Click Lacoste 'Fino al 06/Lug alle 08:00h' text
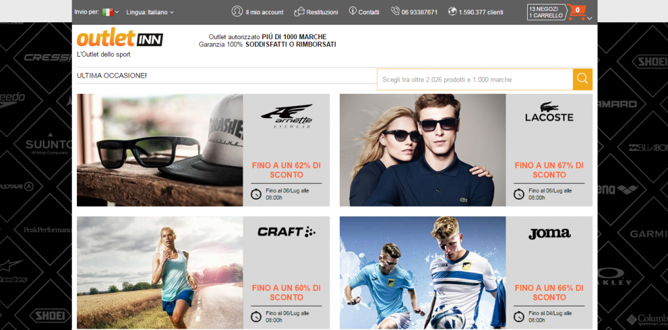Screen dimensions: 668x330 (550, 194)
